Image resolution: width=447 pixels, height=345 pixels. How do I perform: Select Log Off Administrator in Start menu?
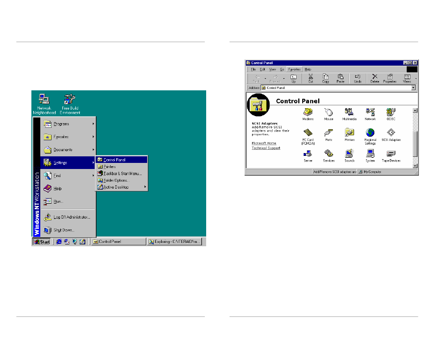click(68, 217)
